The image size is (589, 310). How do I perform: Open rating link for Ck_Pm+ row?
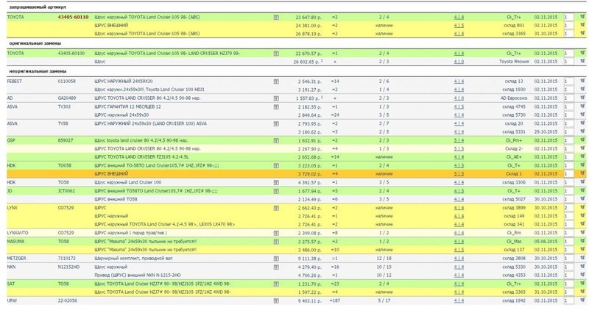(x=459, y=140)
